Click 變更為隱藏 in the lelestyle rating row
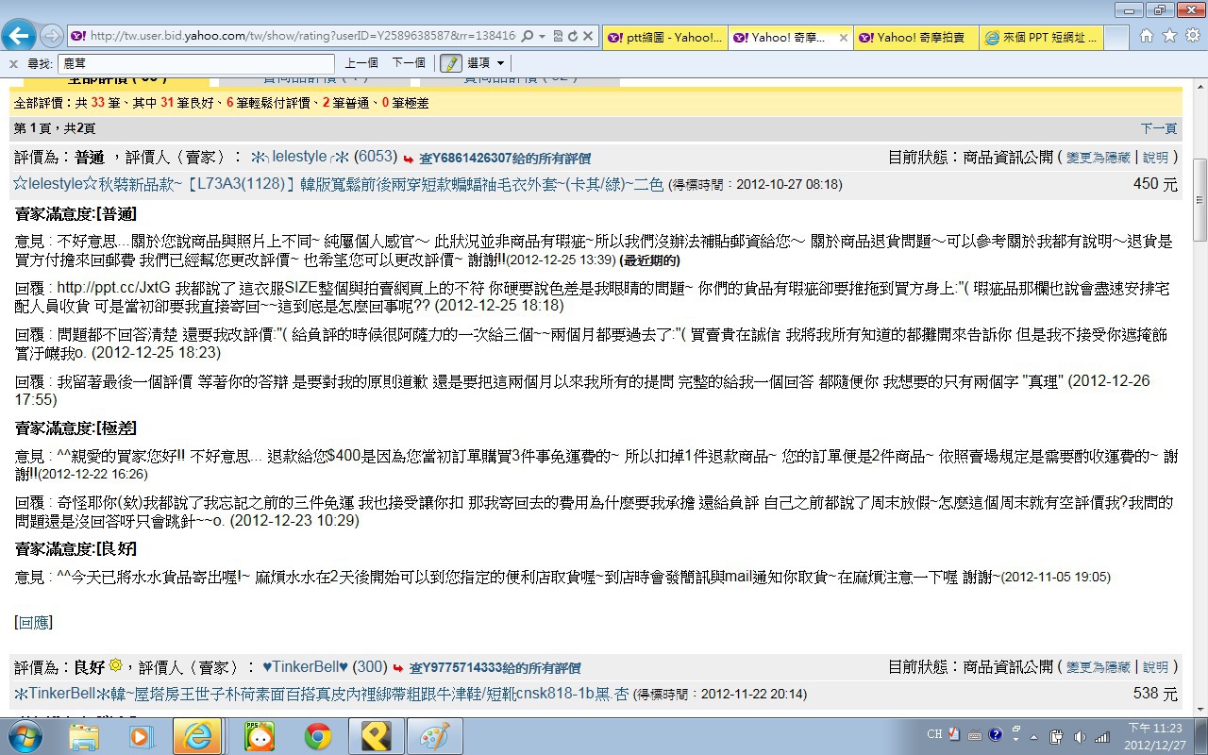The width and height of the screenshot is (1208, 755). (1098, 158)
